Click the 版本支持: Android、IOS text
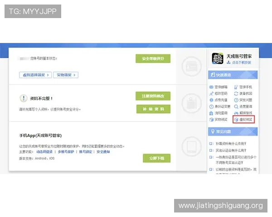 37,158
